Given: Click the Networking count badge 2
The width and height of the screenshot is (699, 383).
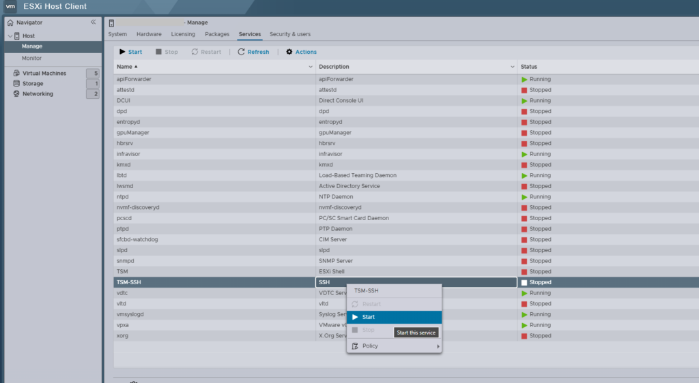Looking at the screenshot, I should click(x=93, y=94).
